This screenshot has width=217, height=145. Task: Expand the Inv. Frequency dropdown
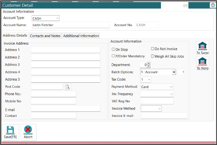[x=157, y=94]
